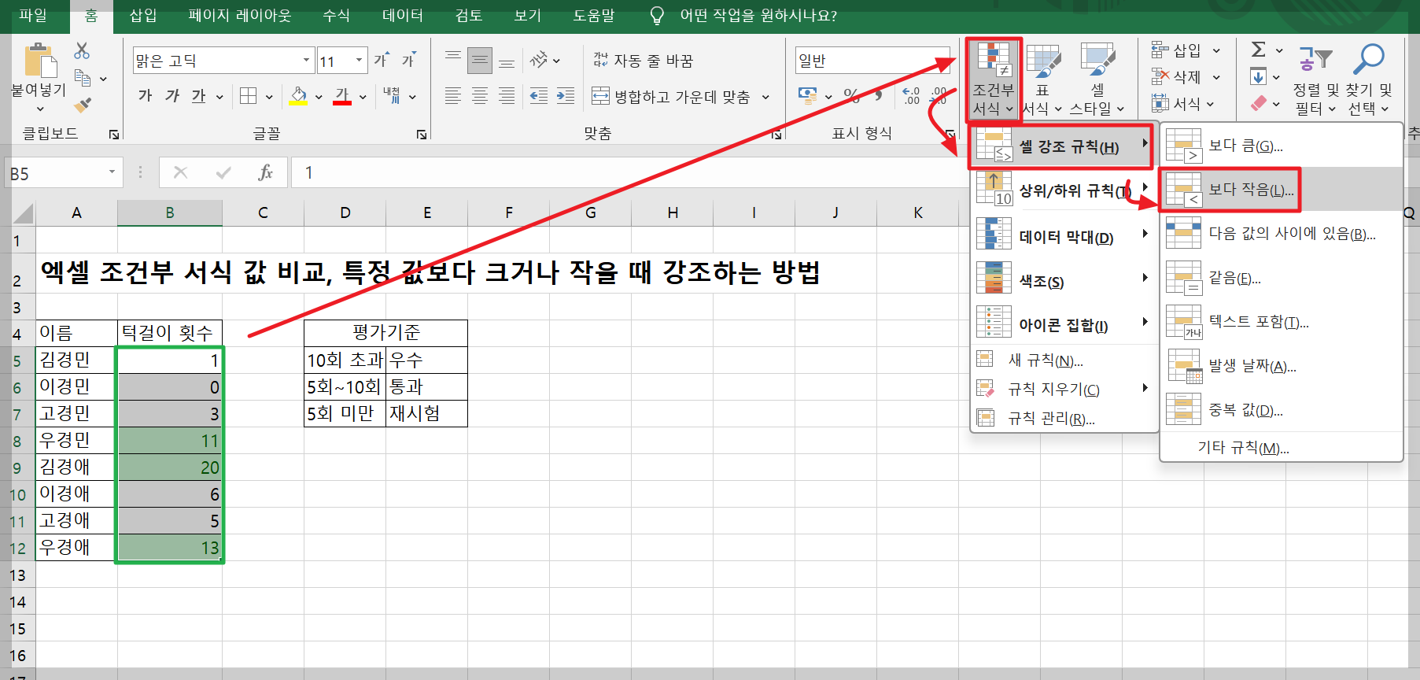
Task: Select the Format Painter brush icon
Action: [x=82, y=105]
